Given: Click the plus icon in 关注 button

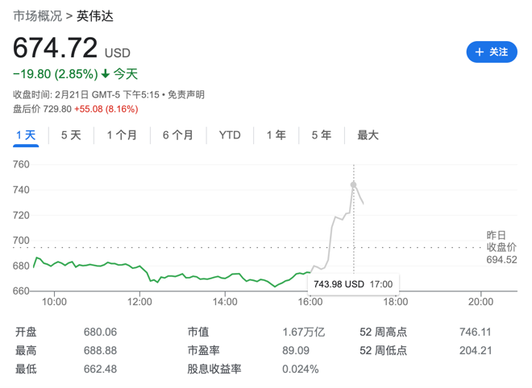Looking at the screenshot, I should (480, 52).
